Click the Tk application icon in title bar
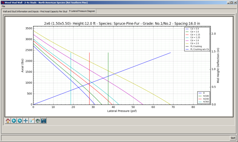The image size is (238, 142). (x=3, y=3)
